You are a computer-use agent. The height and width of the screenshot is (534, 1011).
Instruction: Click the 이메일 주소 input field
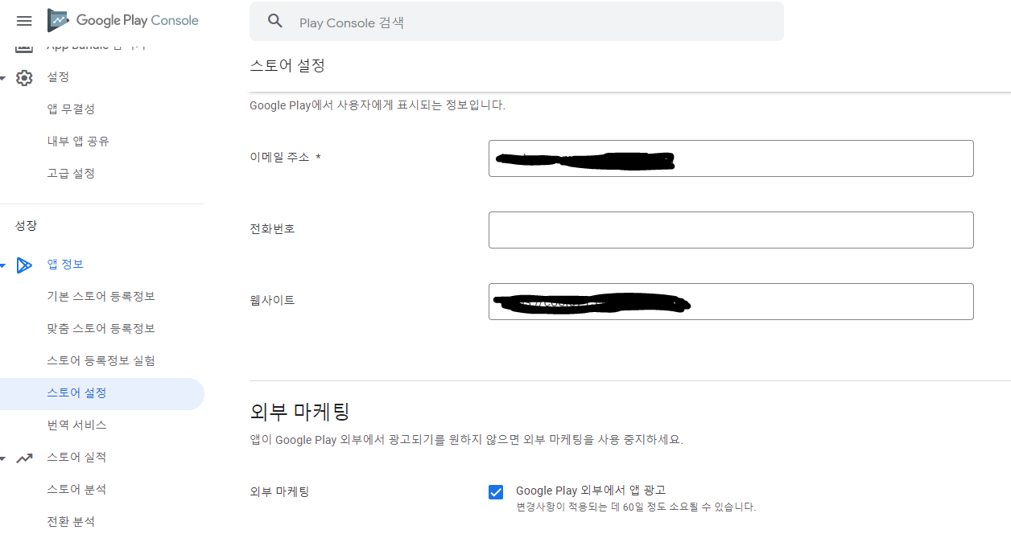pos(731,158)
